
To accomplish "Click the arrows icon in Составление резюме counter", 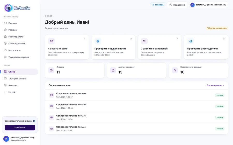I will point(175,70).
